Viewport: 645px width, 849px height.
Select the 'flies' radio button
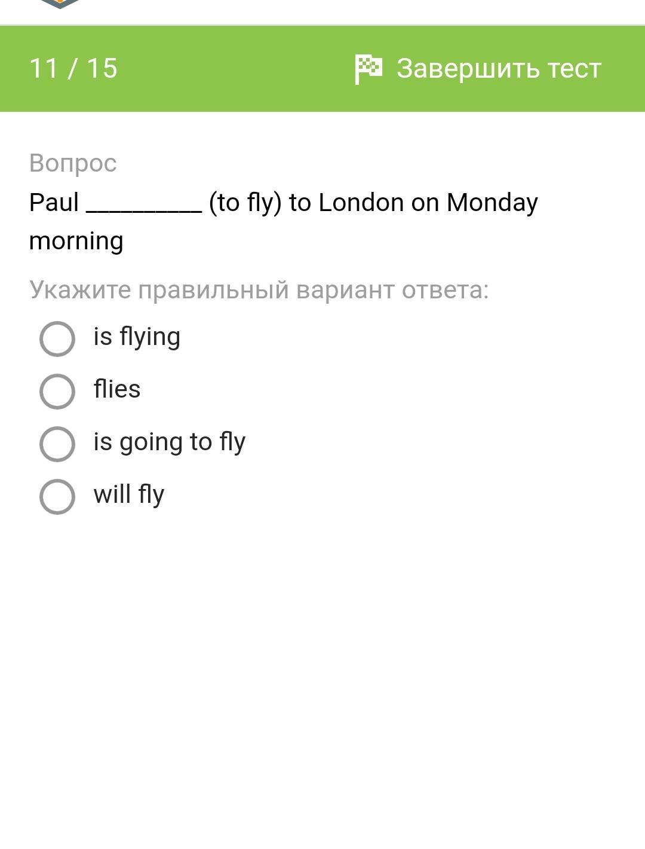57,392
